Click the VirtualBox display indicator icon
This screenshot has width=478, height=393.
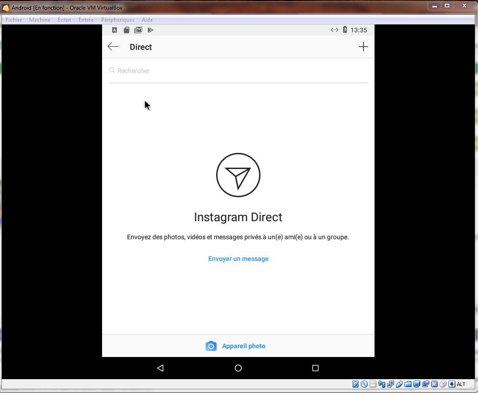point(417,384)
